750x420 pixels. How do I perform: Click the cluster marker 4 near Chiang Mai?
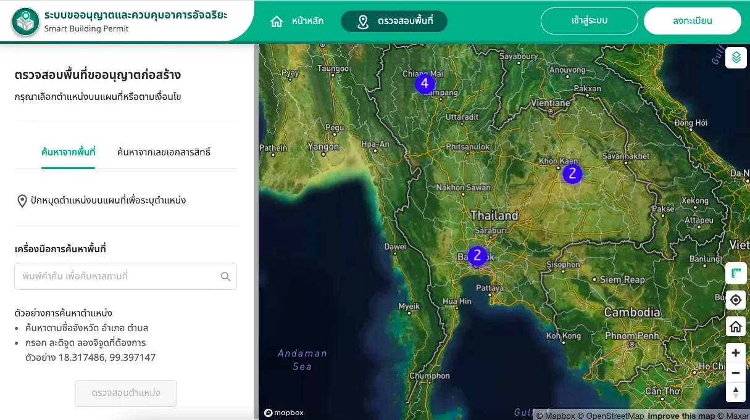coord(425,83)
